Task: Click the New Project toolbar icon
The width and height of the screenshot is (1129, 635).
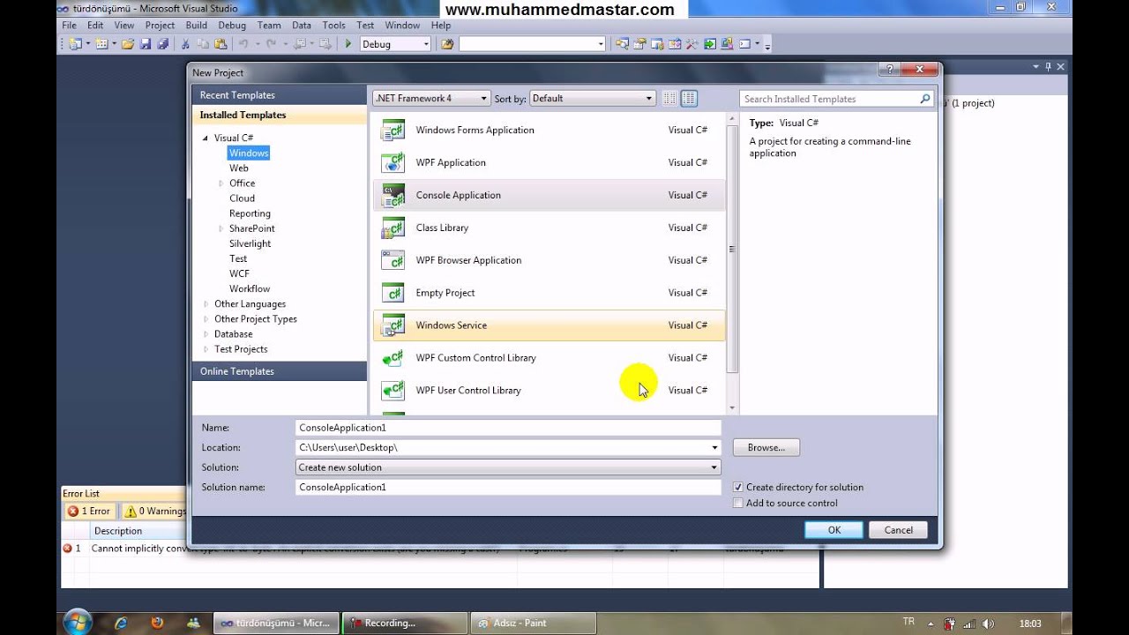Action: point(75,44)
